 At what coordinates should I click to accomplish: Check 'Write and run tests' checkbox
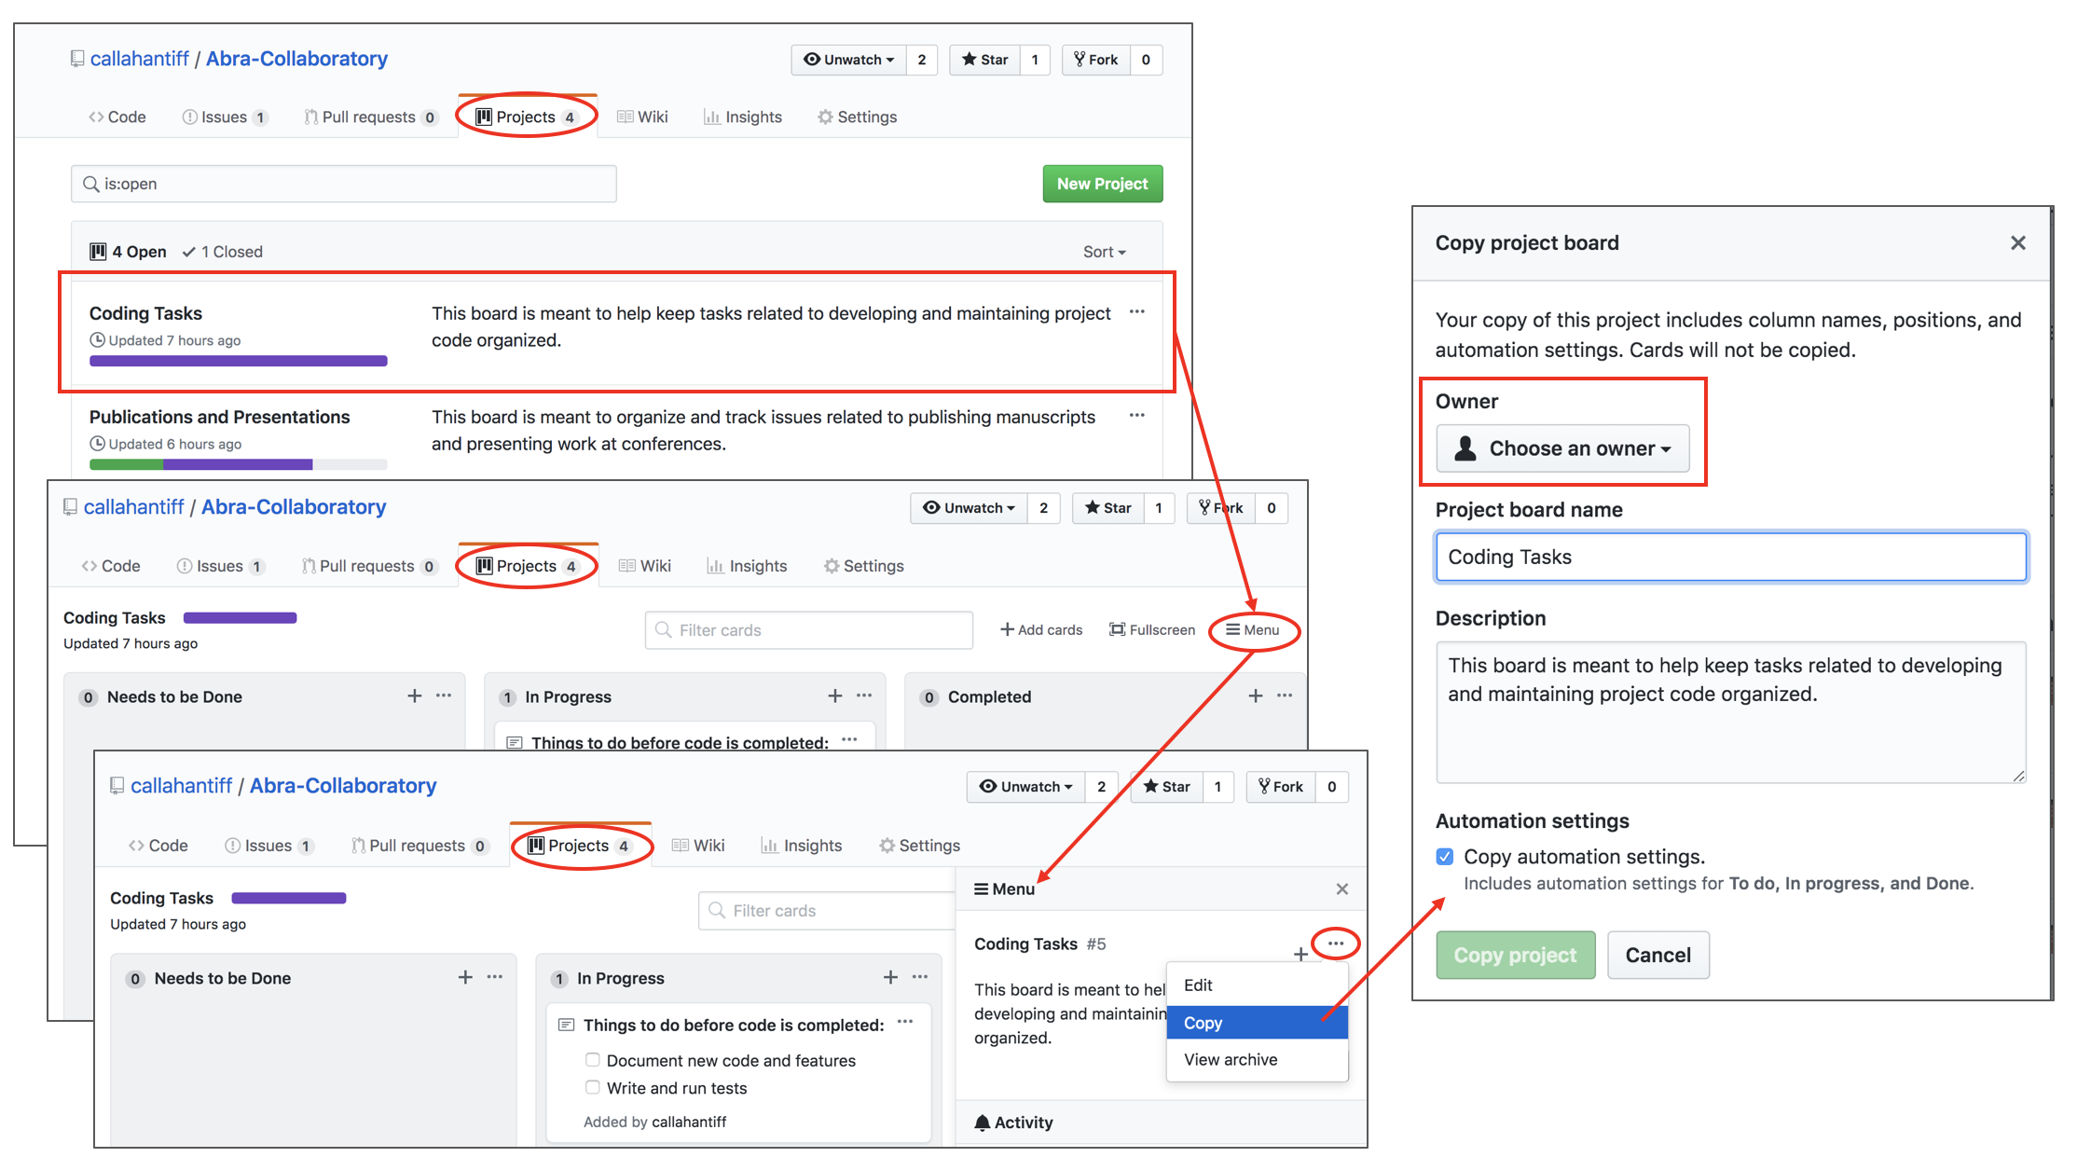(x=592, y=1087)
